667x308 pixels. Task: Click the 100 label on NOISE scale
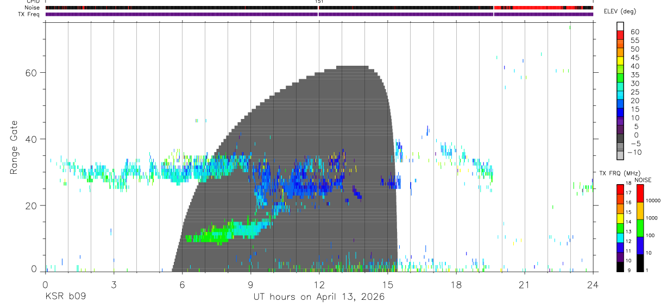651,235
